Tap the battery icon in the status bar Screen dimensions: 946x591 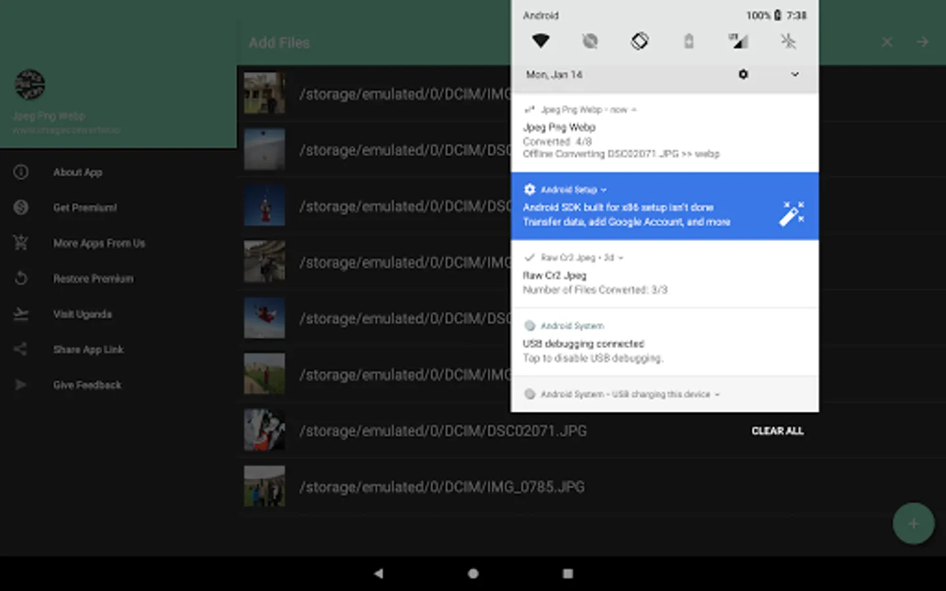pyautogui.click(x=777, y=15)
